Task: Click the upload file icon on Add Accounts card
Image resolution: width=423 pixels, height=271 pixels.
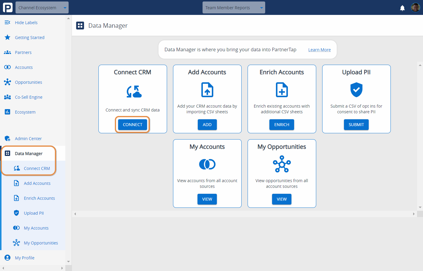Action: click(x=207, y=90)
